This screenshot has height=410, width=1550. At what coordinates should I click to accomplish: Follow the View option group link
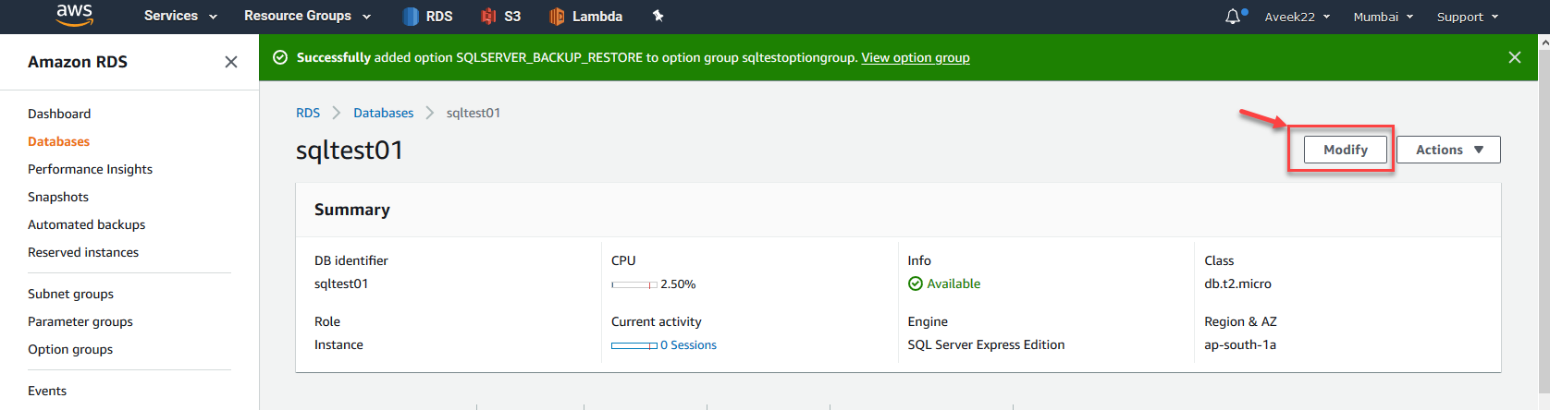tap(916, 57)
